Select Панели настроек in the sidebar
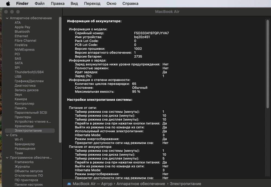This screenshot has height=187, width=271. pyautogui.click(x=29, y=185)
